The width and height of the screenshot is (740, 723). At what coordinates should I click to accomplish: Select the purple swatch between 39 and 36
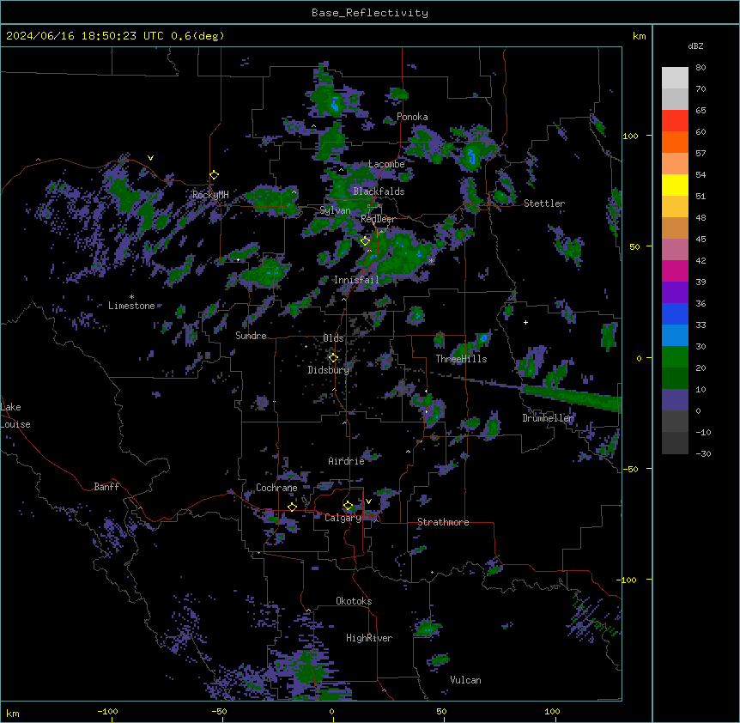pyautogui.click(x=675, y=292)
